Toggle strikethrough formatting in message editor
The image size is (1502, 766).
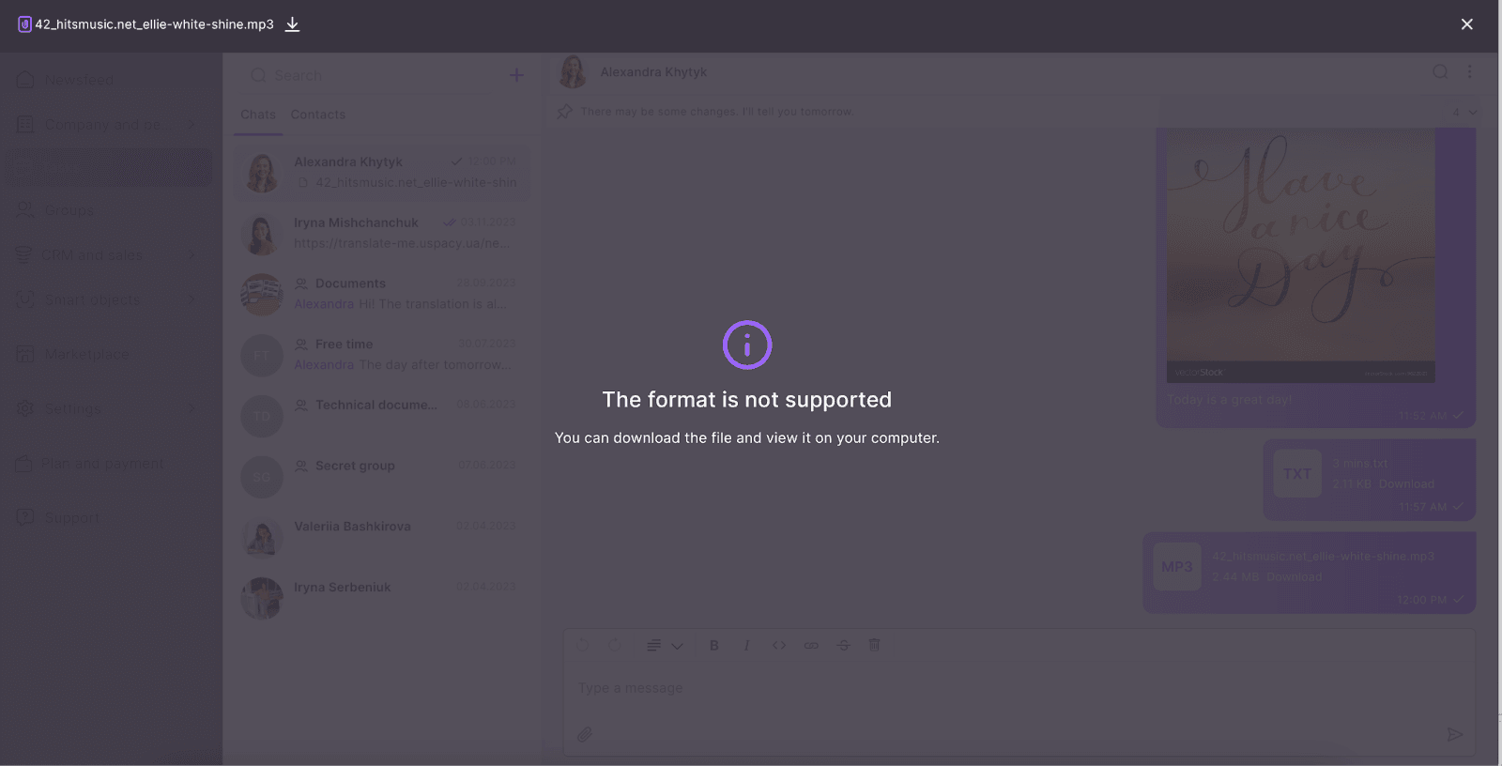843,645
